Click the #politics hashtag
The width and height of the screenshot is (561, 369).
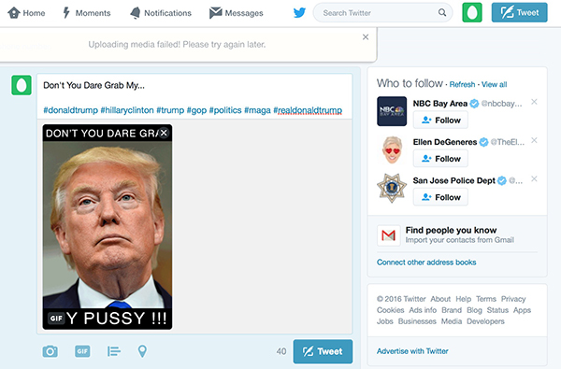225,110
